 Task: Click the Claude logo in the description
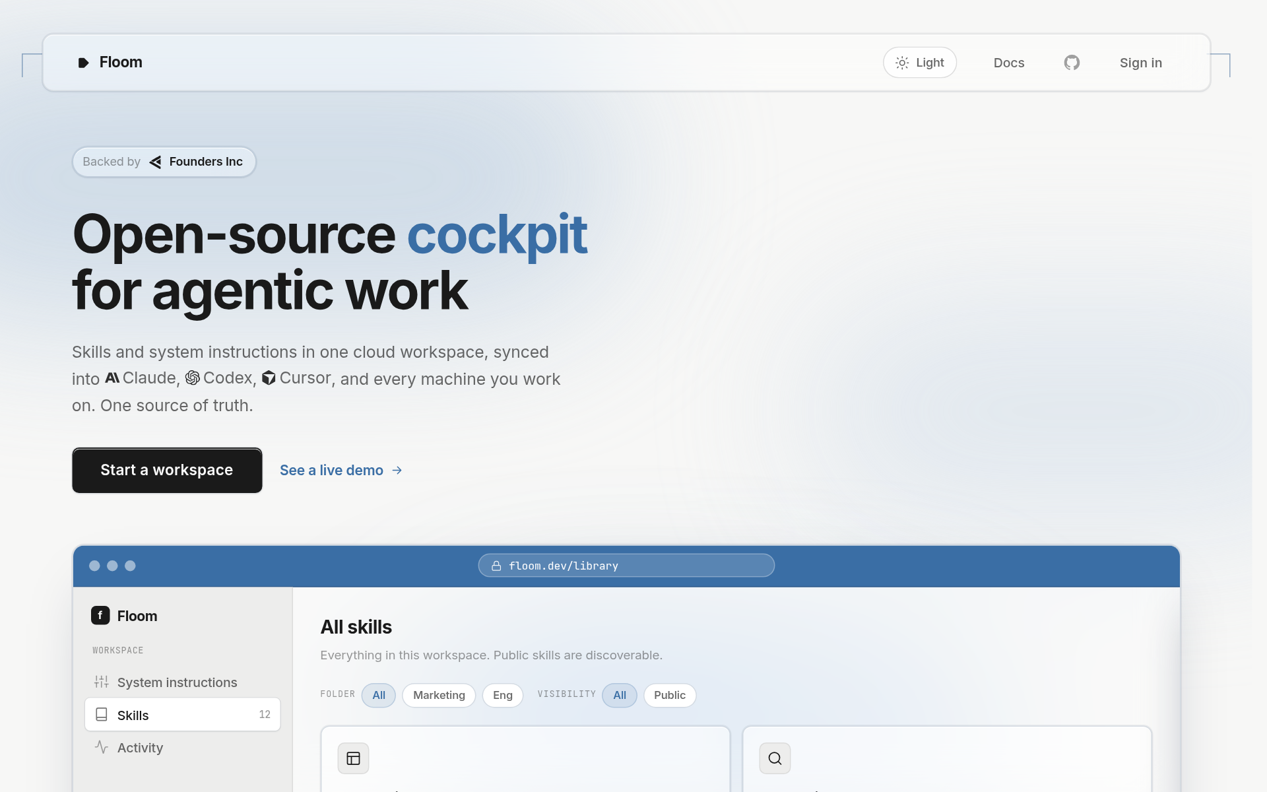[112, 378]
